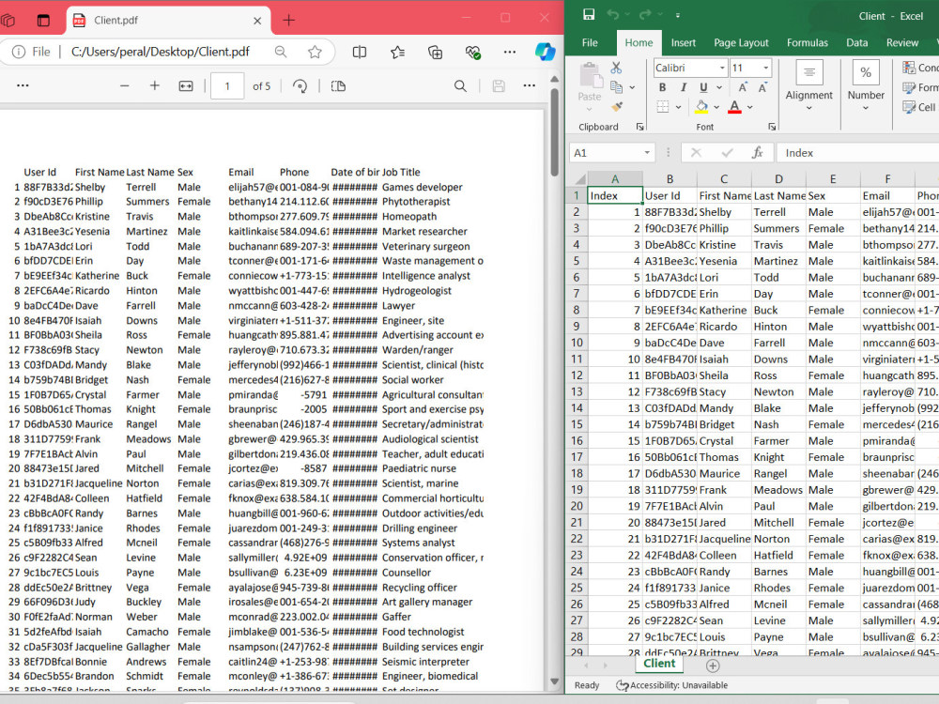Decrease font size in Excel
939x704 pixels.
(x=762, y=87)
